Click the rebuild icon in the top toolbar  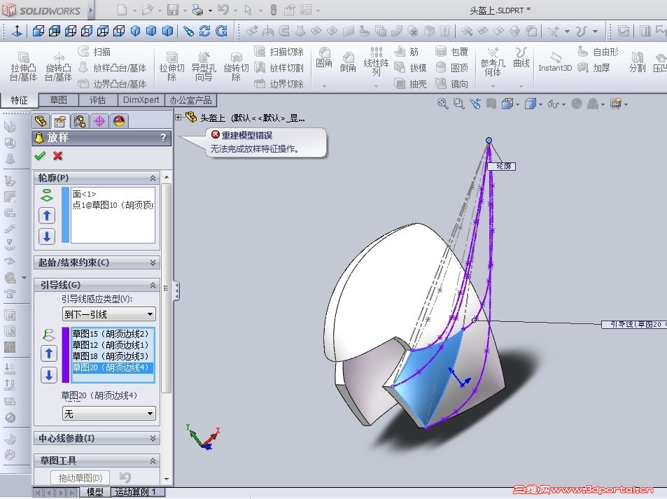click(273, 10)
